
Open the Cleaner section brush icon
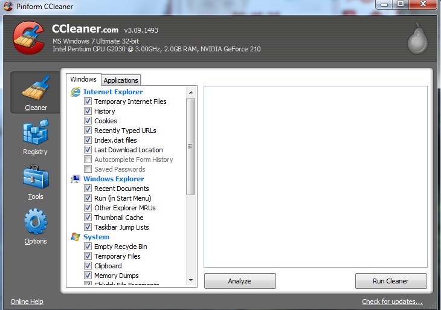(36, 88)
